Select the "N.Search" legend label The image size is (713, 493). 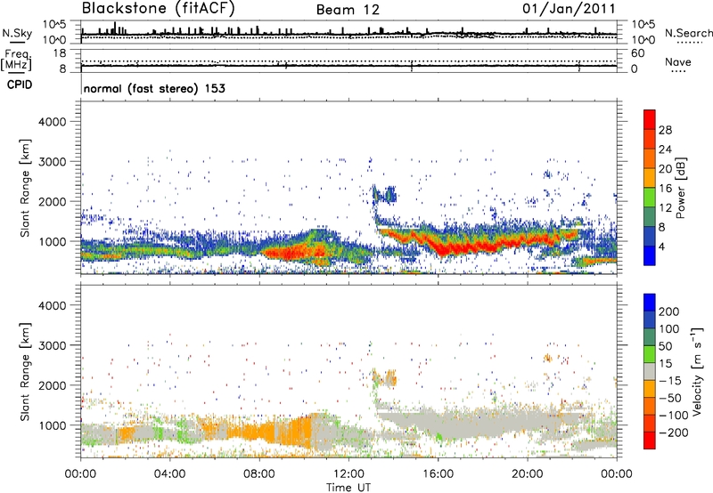pyautogui.click(x=688, y=33)
